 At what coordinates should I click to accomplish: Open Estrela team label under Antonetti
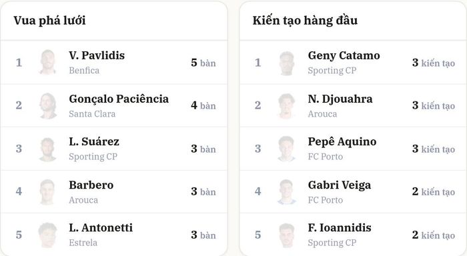[x=83, y=243]
